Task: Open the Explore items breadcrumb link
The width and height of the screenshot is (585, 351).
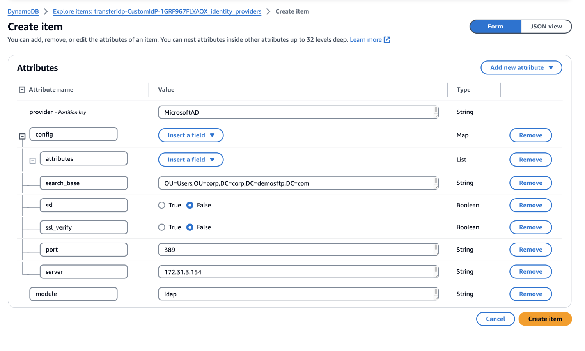Action: click(157, 11)
